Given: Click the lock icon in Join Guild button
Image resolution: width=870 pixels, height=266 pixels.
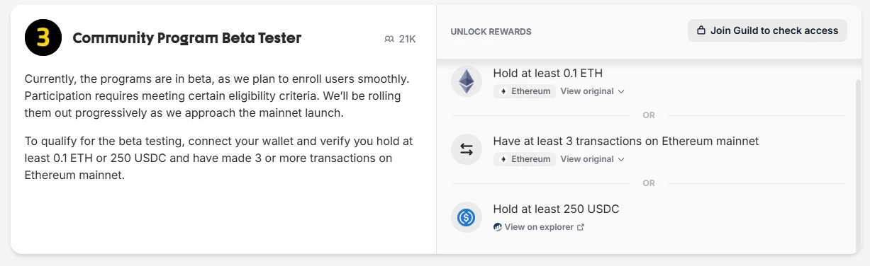Looking at the screenshot, I should pos(701,30).
